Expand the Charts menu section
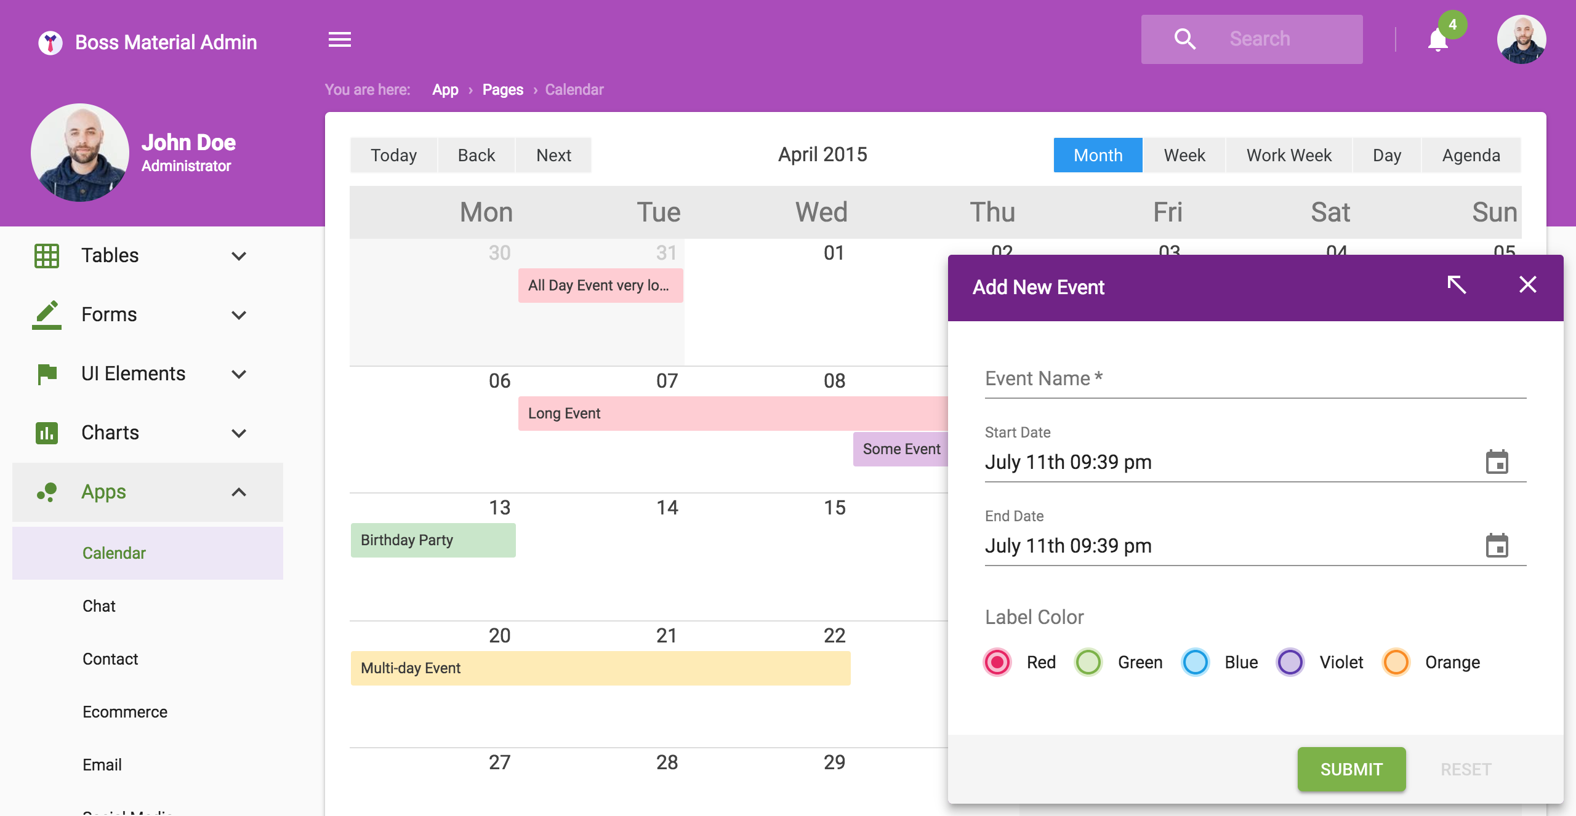This screenshot has width=1576, height=816. (x=239, y=432)
